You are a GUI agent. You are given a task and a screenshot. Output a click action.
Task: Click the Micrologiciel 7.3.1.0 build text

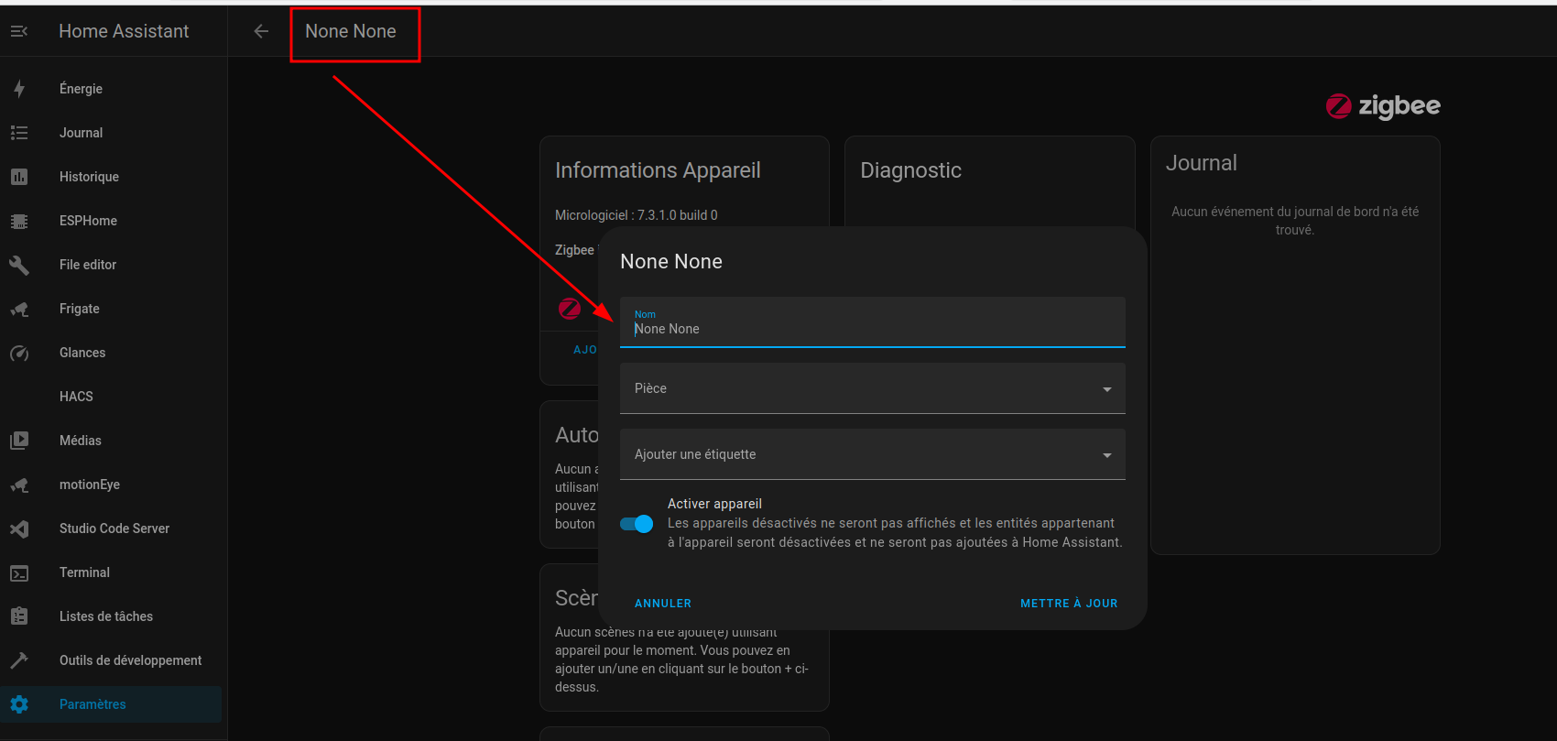tap(637, 215)
